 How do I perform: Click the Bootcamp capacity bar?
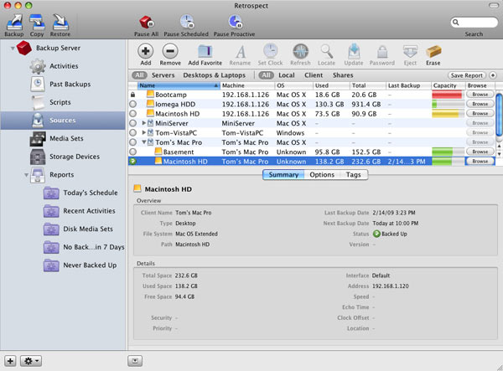coord(446,95)
